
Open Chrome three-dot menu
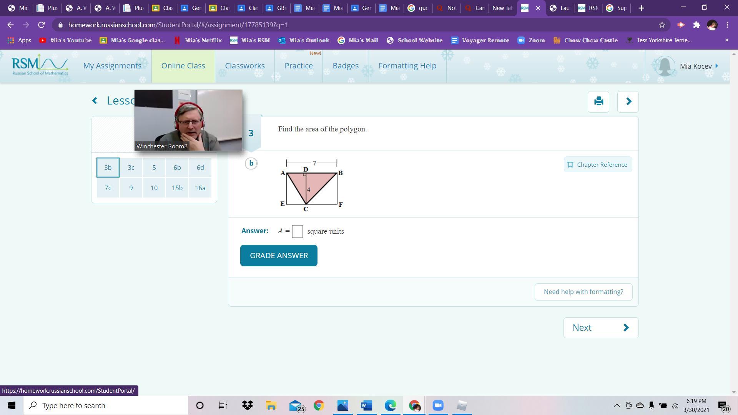click(727, 25)
